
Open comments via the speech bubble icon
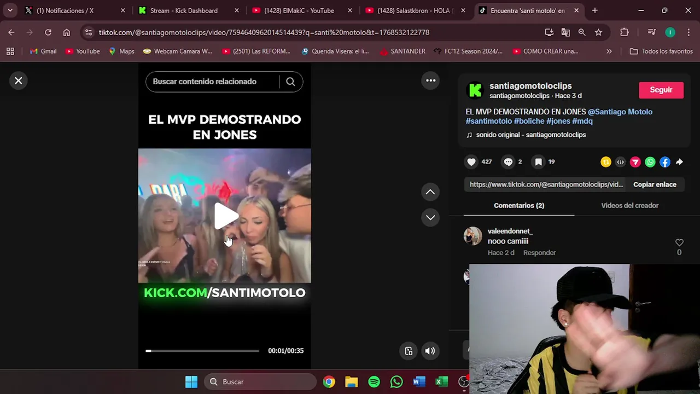coord(508,162)
